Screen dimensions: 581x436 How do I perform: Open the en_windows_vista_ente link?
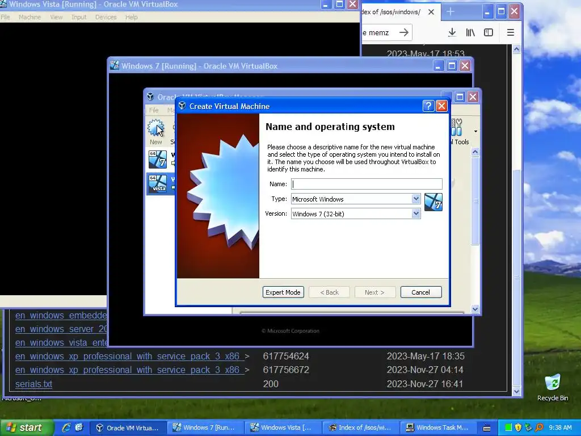(61, 343)
